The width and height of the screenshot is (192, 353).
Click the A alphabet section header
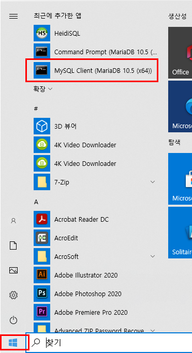[x=36, y=203]
